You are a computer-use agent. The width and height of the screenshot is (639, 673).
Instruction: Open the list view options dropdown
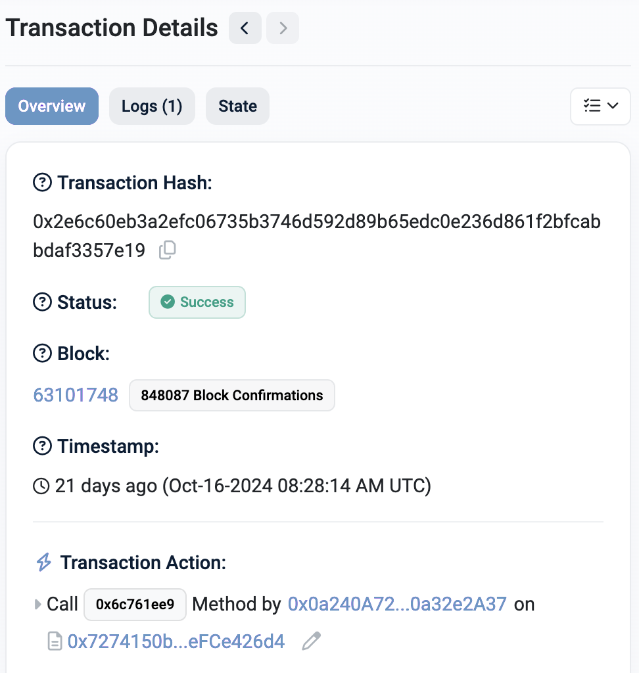pos(600,106)
